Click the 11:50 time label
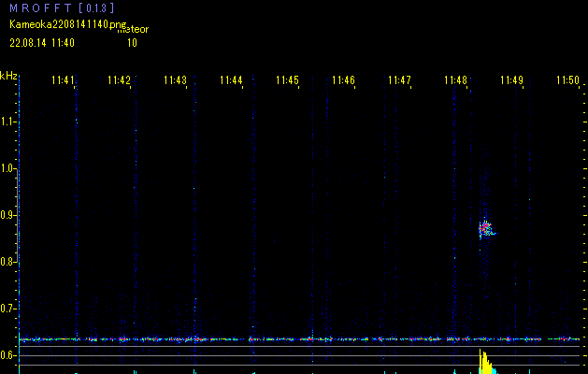This screenshot has height=374, width=588. 567,80
